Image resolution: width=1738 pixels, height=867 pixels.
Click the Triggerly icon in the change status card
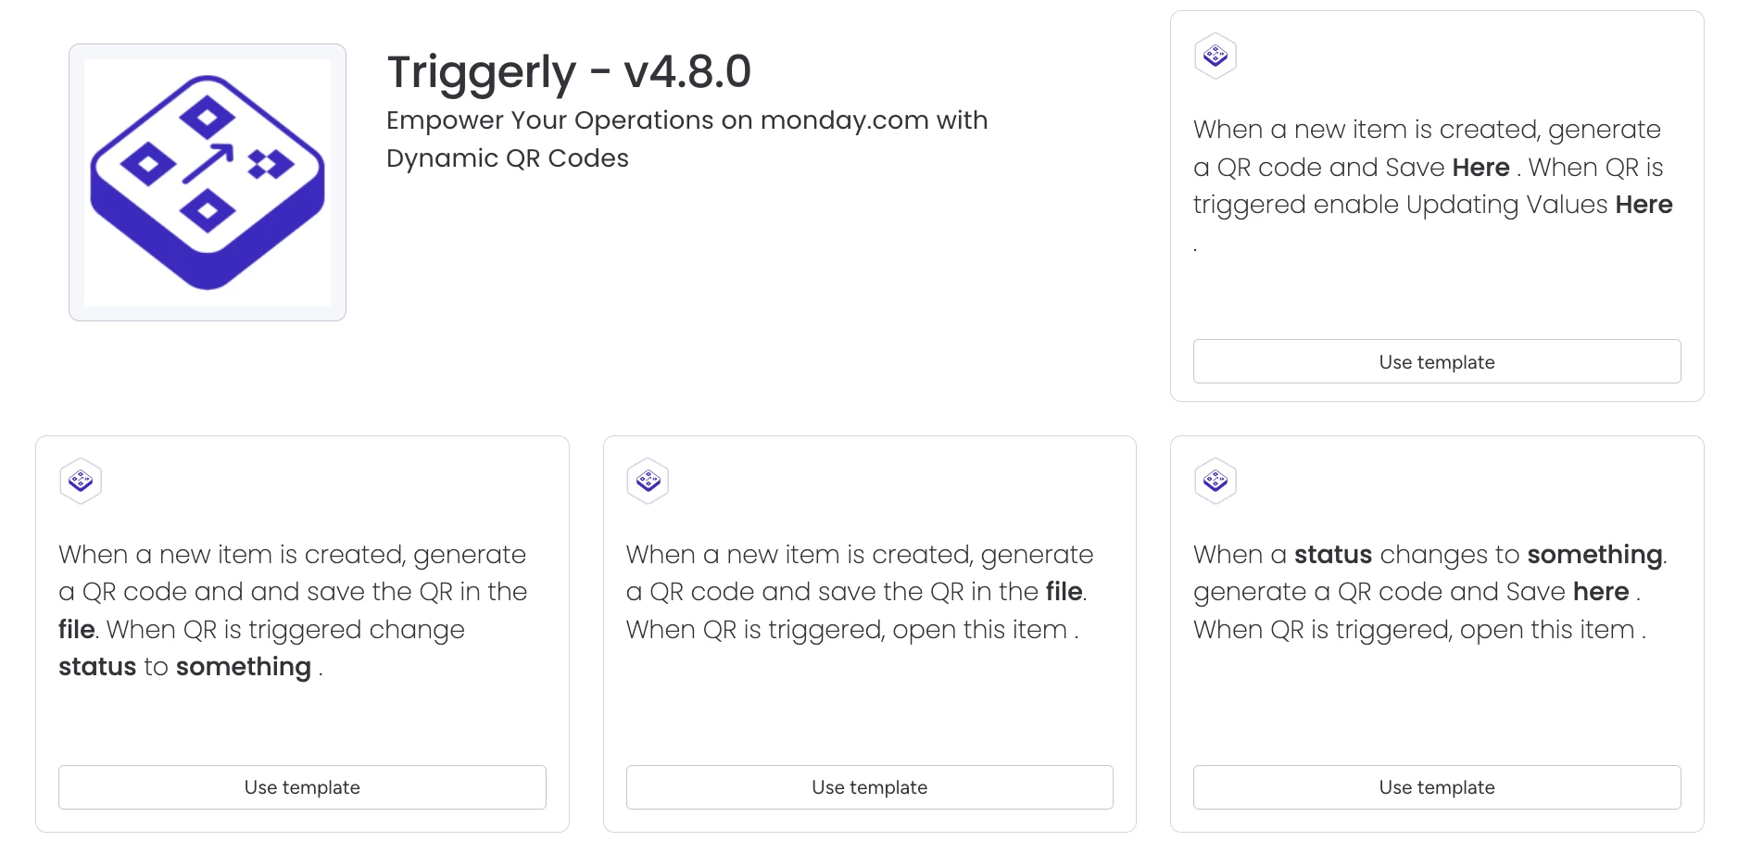[x=81, y=481]
